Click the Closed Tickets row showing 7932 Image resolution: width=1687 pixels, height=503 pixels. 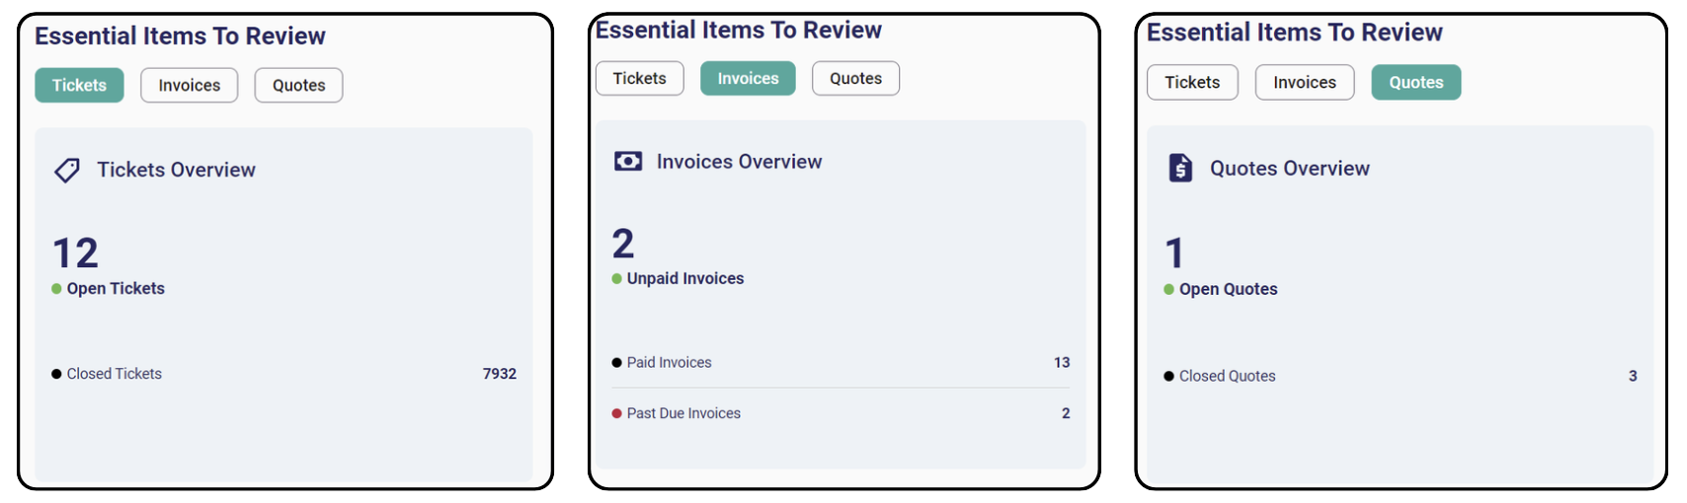pos(283,374)
